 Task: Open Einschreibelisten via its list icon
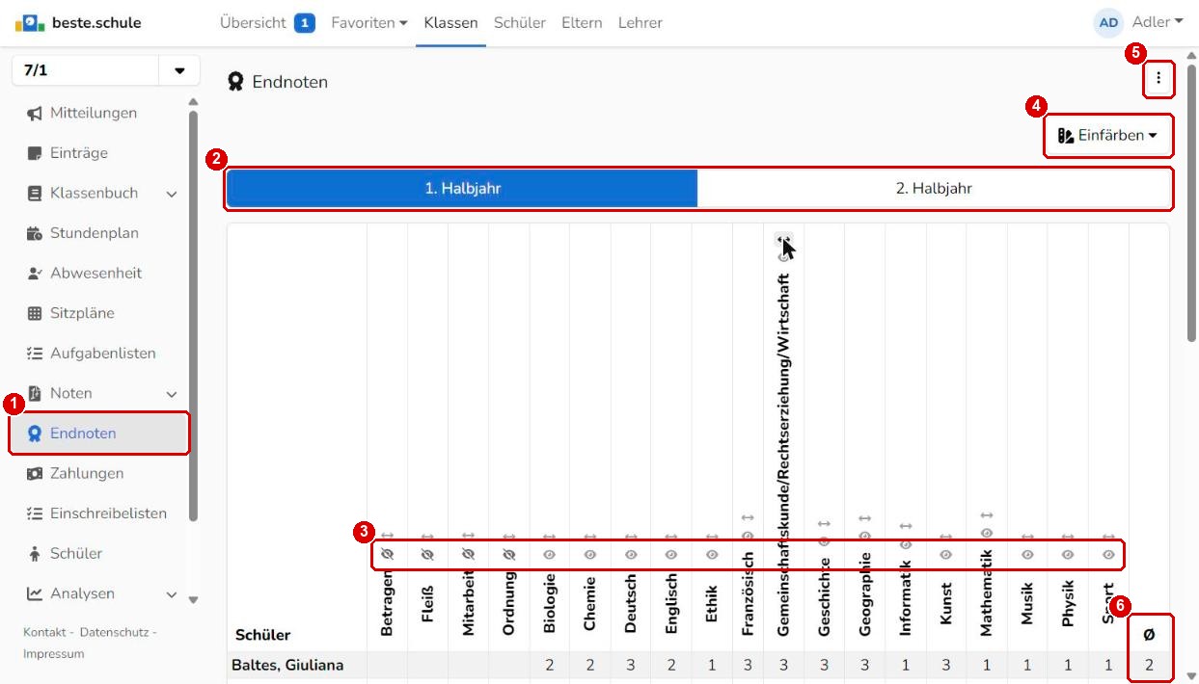35,513
